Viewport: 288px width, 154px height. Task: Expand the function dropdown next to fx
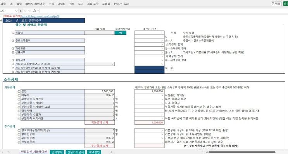38,11
